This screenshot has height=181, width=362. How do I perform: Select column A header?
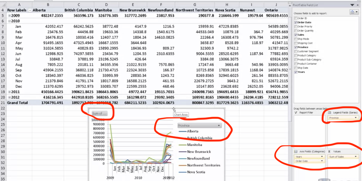[x=19, y=5]
